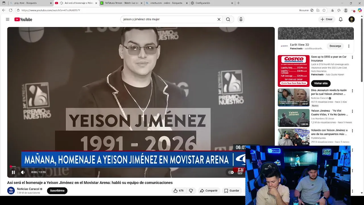This screenshot has width=364, height=205.
Task: Mute the video player volume
Action: [23, 172]
